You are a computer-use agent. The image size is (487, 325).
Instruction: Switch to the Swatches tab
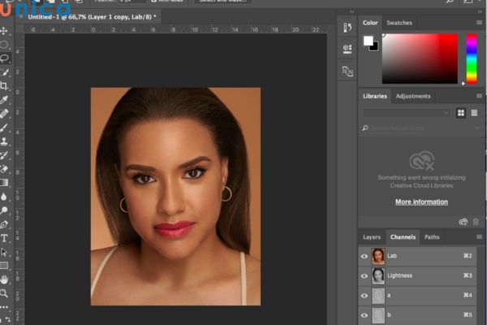[x=399, y=23]
